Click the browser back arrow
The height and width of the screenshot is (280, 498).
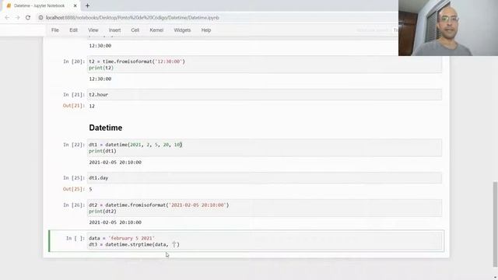7,18
